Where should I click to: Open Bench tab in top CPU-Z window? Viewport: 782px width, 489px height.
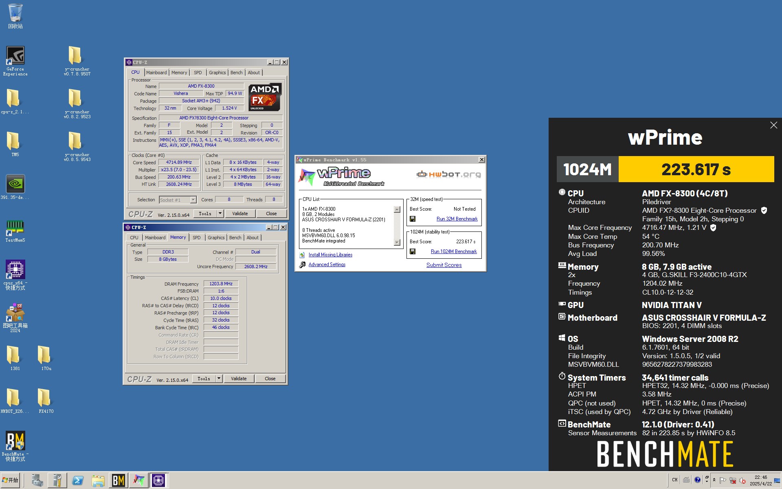click(237, 73)
